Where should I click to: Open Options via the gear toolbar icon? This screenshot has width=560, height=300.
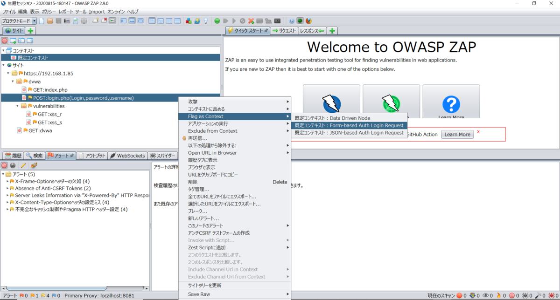point(84,21)
